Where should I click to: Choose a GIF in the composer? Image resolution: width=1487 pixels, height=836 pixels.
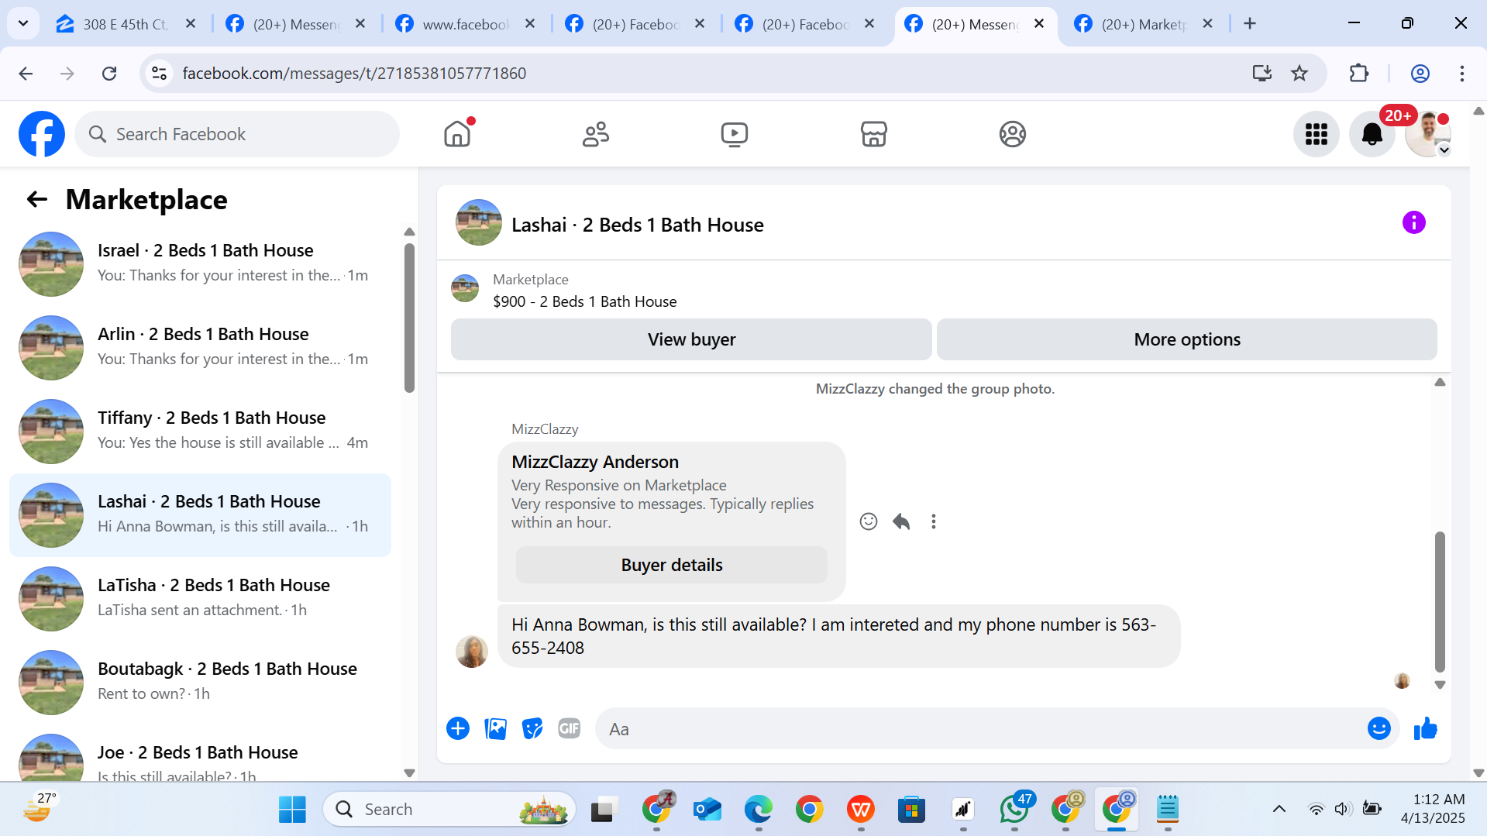pos(570,728)
